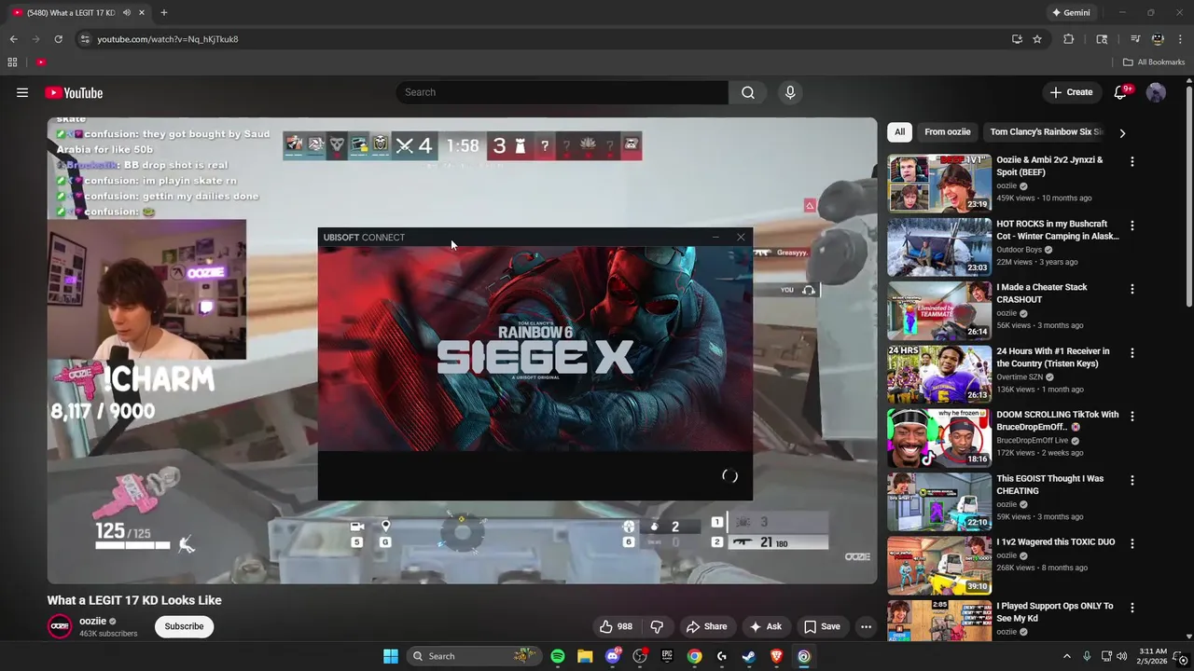1194x671 pixels.
Task: Click the Windows taskbar search box
Action: coord(474,656)
